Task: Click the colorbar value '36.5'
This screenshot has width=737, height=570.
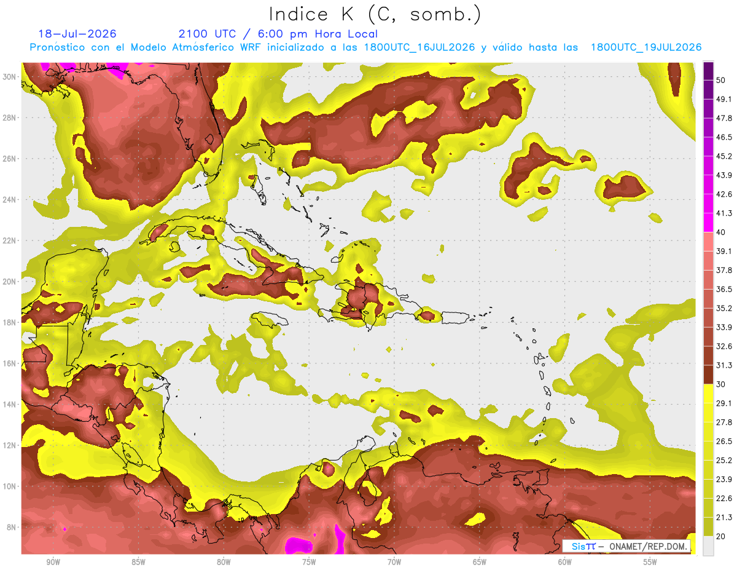Action: click(x=724, y=289)
